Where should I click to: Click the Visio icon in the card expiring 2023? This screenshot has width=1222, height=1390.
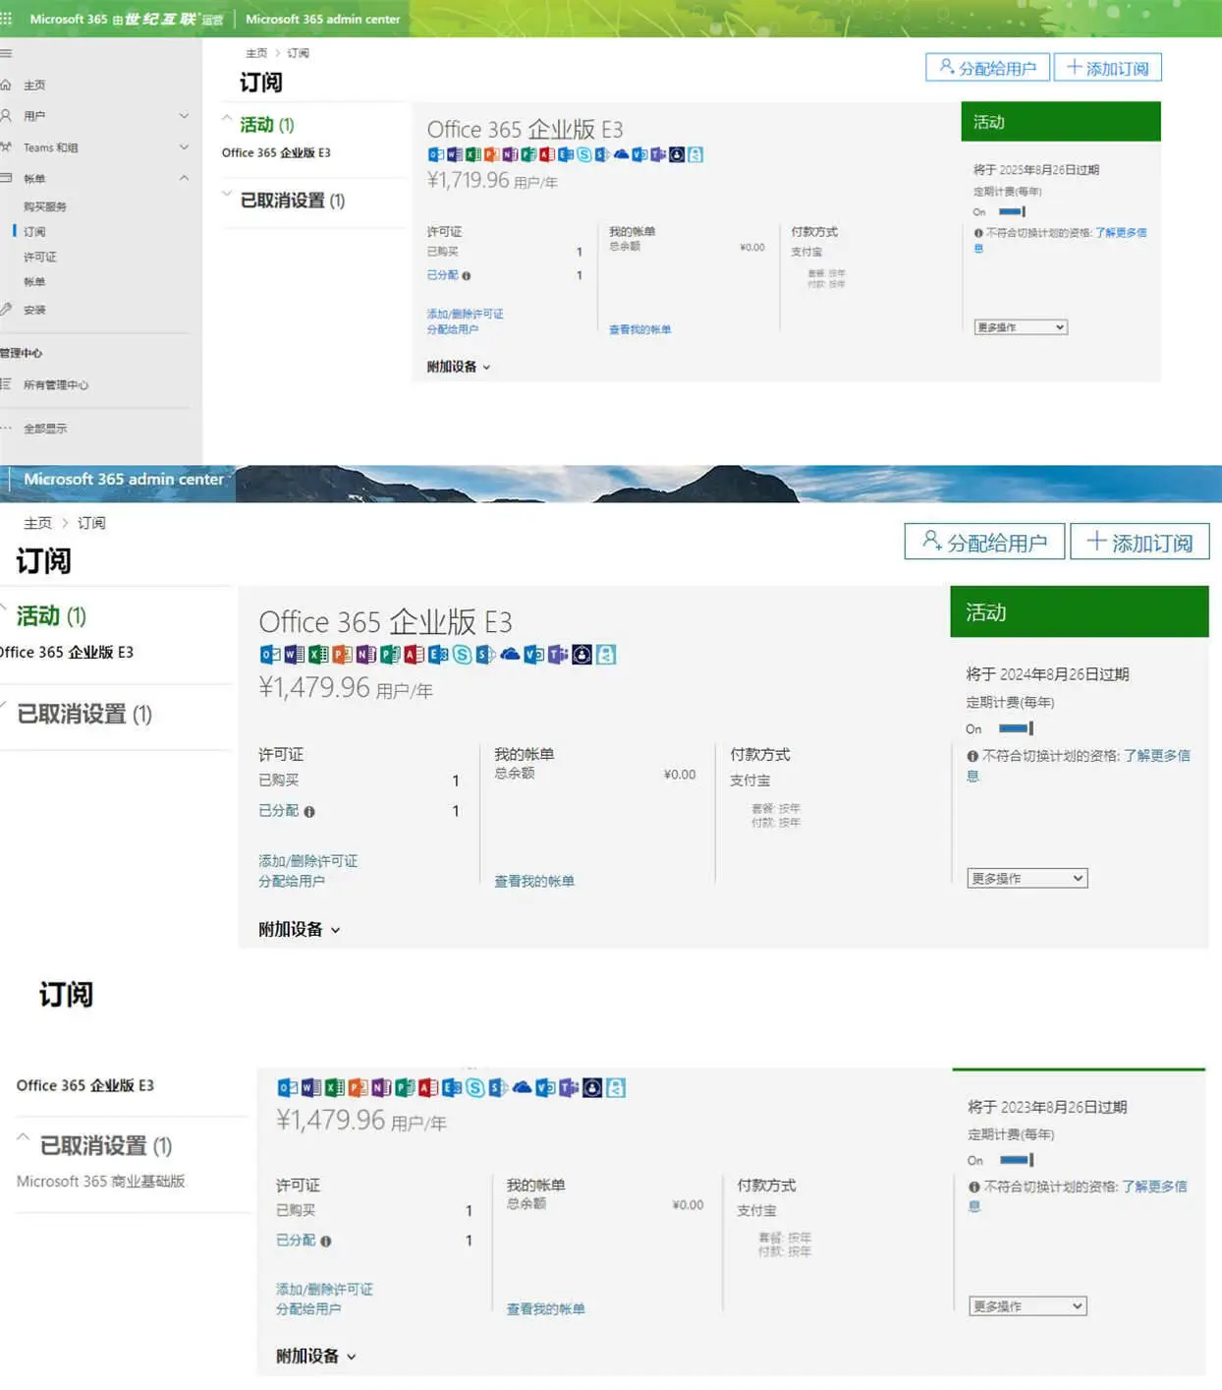tap(544, 1087)
